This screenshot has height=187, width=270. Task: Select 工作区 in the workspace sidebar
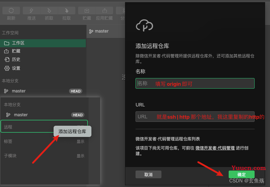tap(43, 43)
